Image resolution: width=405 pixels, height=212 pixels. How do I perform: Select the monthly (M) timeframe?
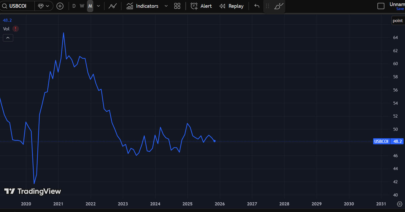click(x=90, y=6)
